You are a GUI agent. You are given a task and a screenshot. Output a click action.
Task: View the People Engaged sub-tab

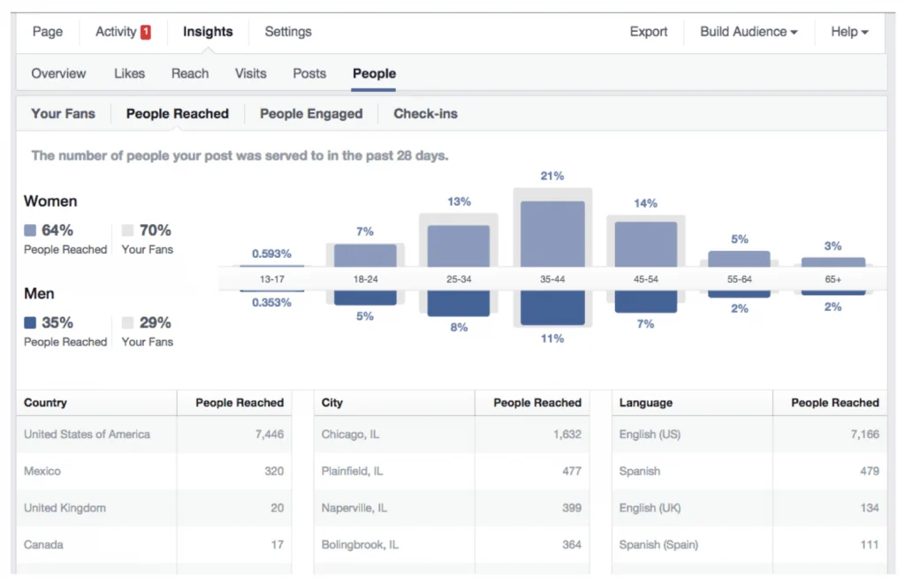[x=311, y=114]
